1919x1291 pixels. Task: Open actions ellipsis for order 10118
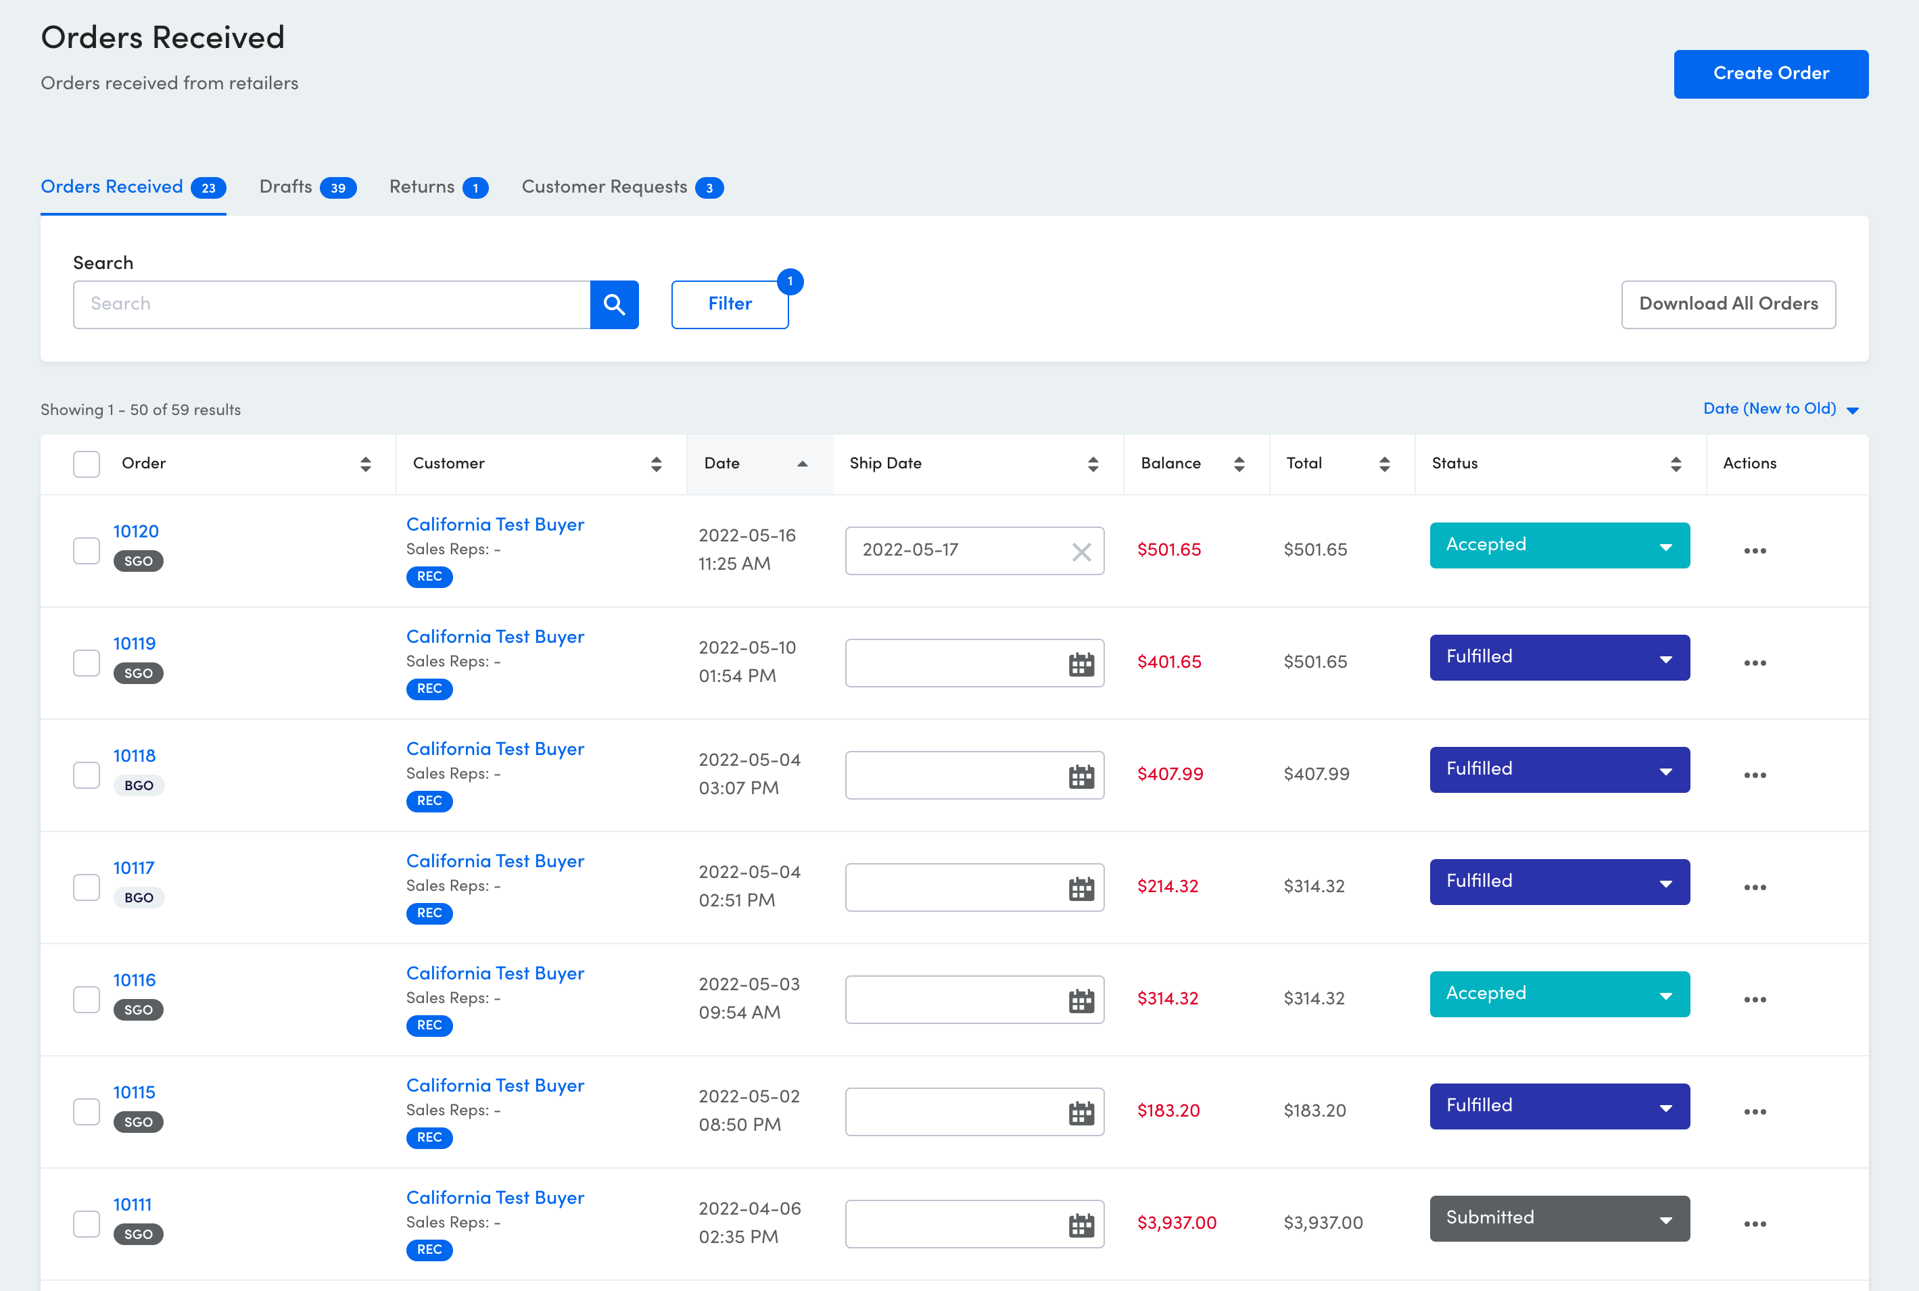click(1755, 775)
